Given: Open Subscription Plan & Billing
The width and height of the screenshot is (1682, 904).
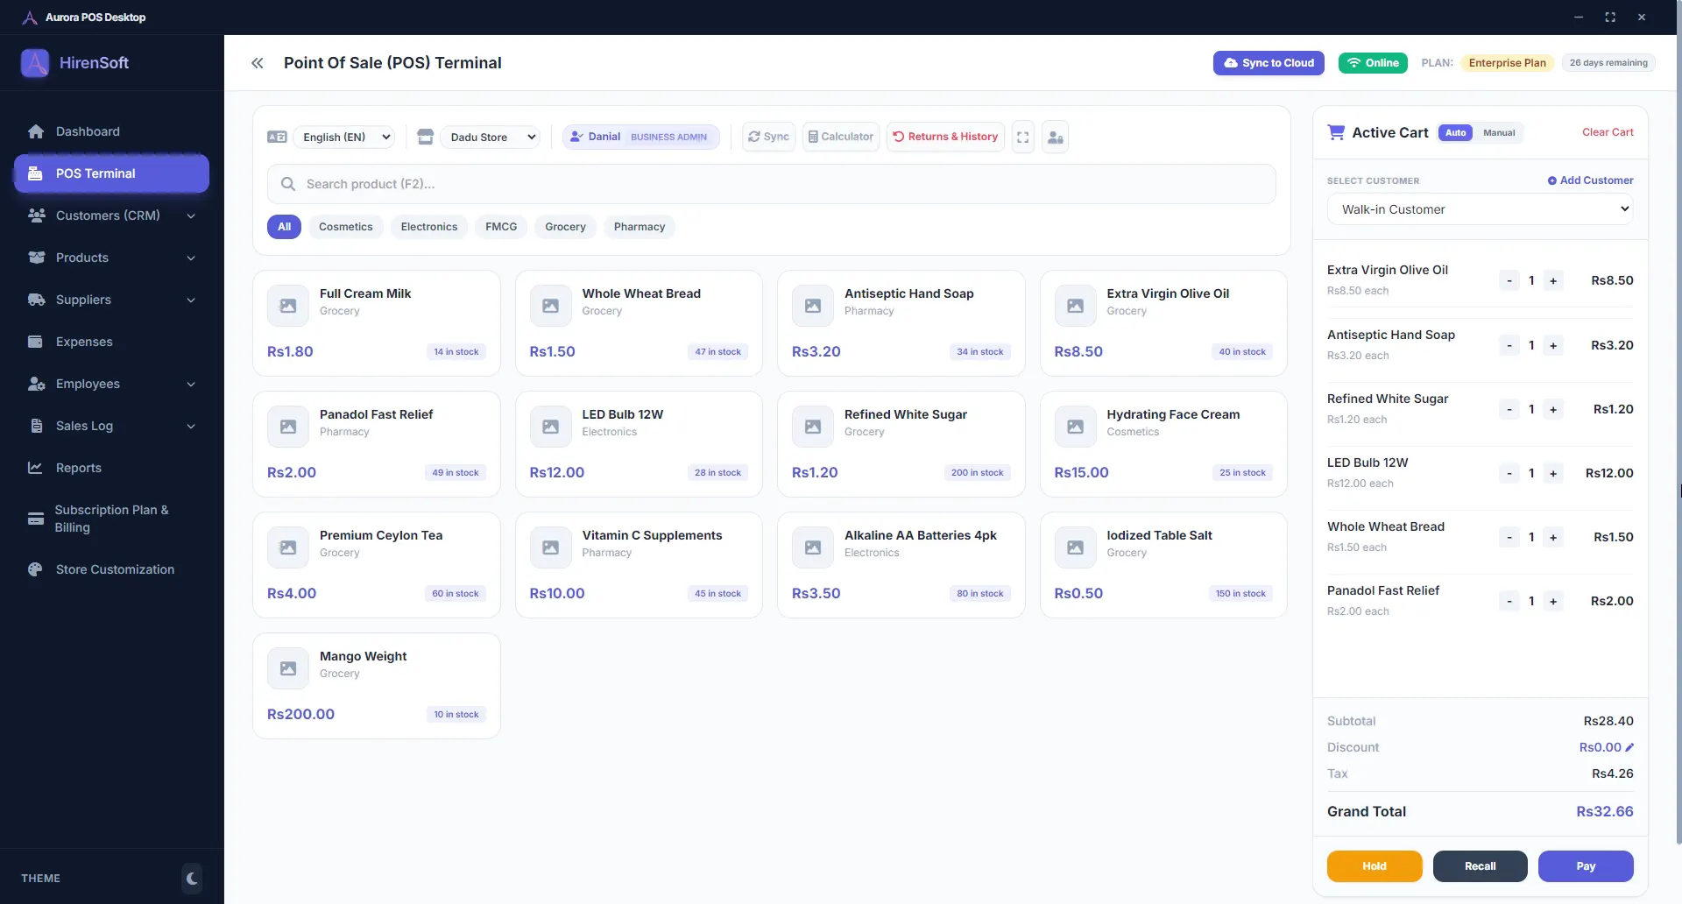Looking at the screenshot, I should point(111,519).
